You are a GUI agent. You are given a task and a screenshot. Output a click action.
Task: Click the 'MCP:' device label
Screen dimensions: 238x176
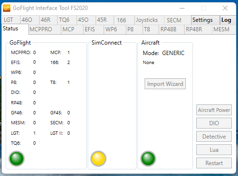(x=56, y=53)
